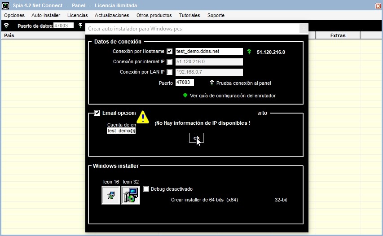Viewport: 383px width, 236px height.
Task: Enable Conexión por LAN IP checkbox
Action: 170,72
